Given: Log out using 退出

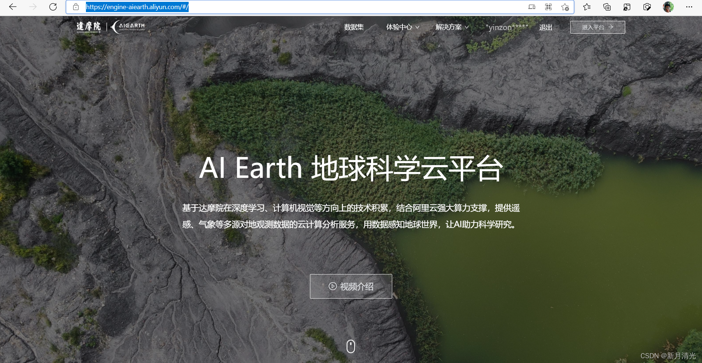Looking at the screenshot, I should tap(546, 27).
